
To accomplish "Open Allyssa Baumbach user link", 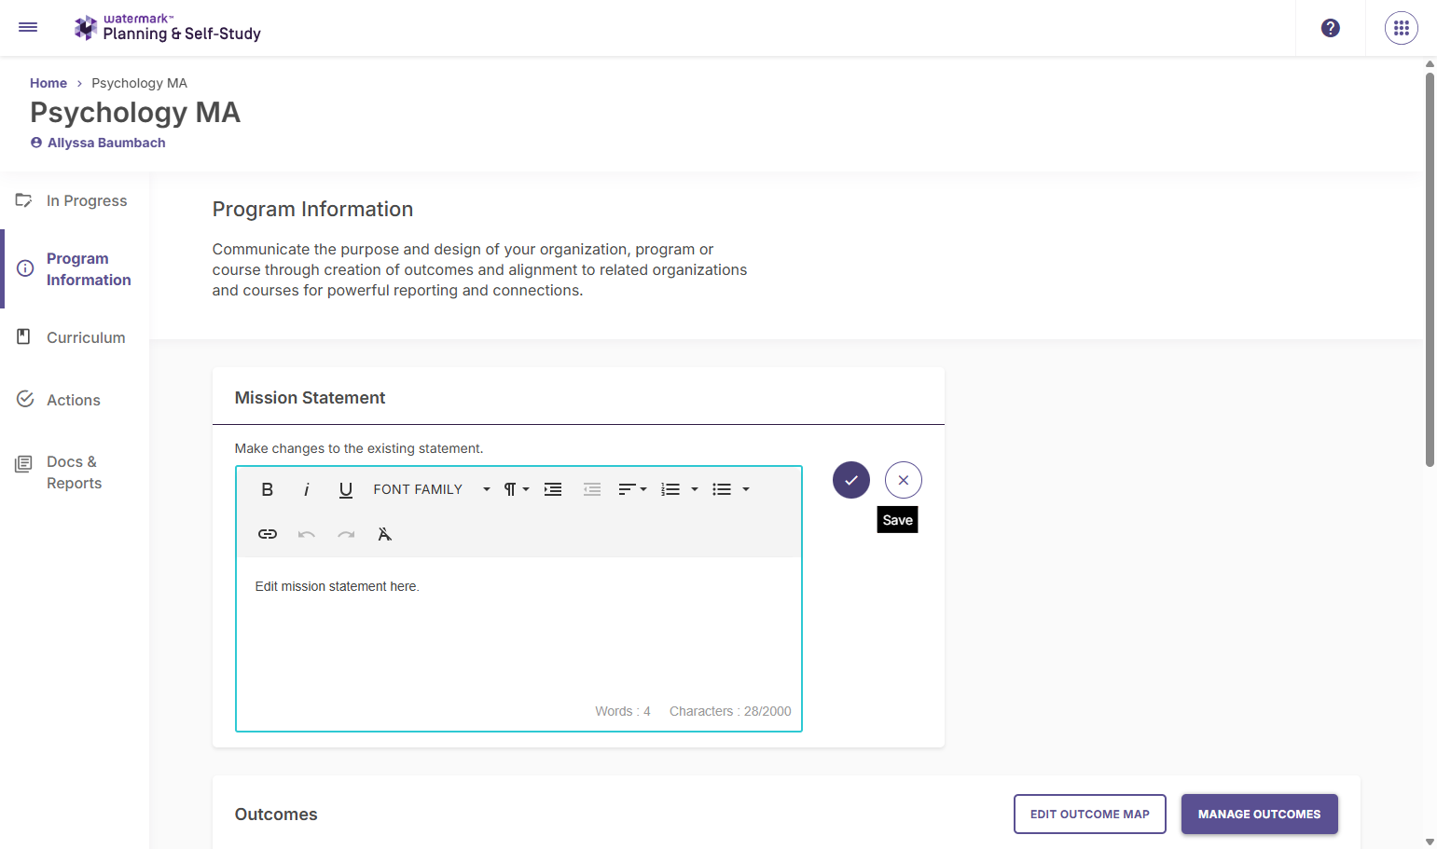I will click(x=98, y=143).
